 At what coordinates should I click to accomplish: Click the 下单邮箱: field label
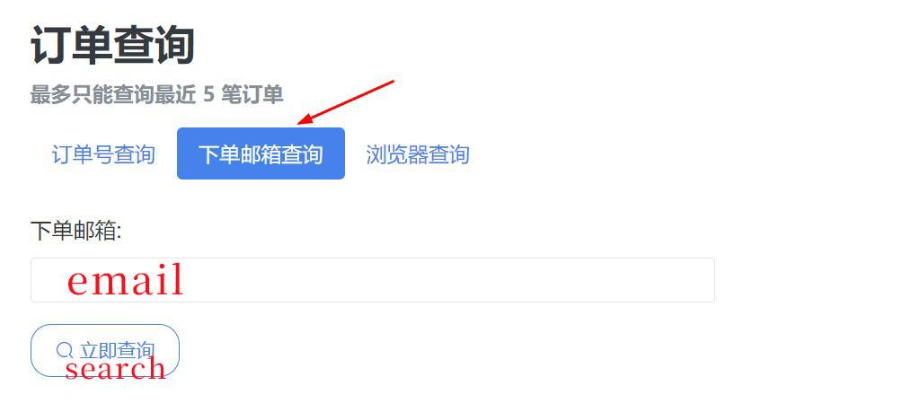pyautogui.click(x=76, y=231)
